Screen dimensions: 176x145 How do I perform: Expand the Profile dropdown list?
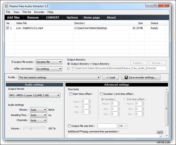click(x=59, y=78)
